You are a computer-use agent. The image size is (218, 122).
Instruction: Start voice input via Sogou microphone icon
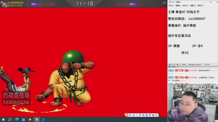140,115
